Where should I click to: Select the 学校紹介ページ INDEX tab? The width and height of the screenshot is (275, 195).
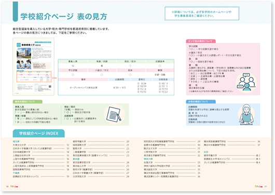click(38, 133)
